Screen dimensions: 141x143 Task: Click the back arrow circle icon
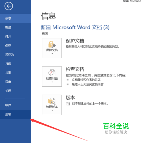(x=9, y=6)
